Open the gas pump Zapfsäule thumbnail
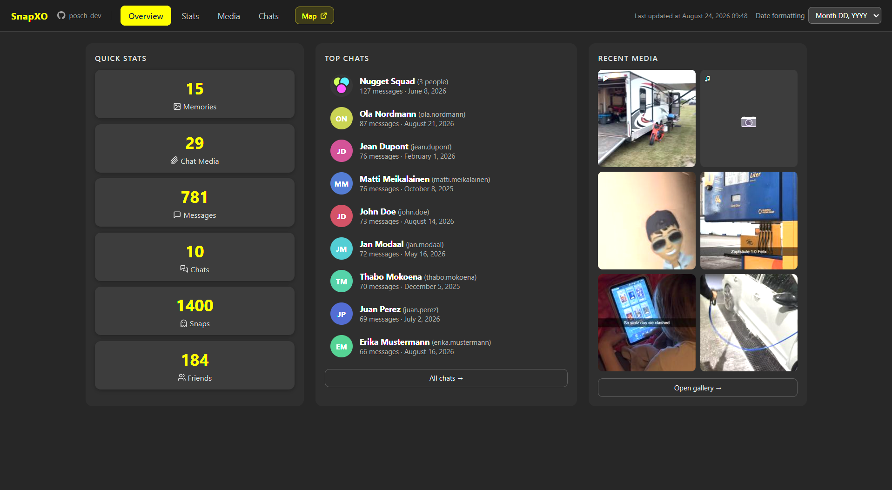Screen dimensions: 892x490 tap(749, 221)
